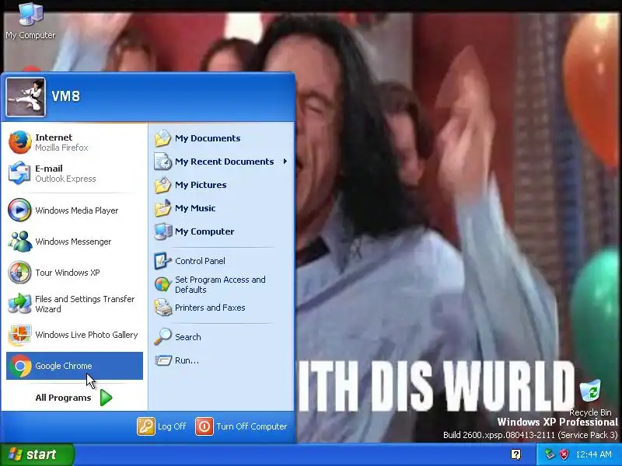Click the Log Off label

click(x=172, y=426)
